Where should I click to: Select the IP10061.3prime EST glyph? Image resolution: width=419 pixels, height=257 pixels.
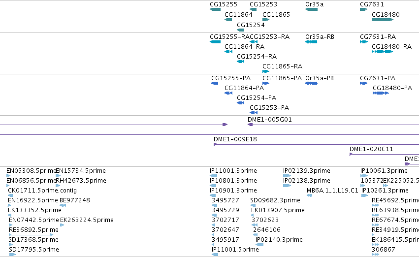click(364, 176)
